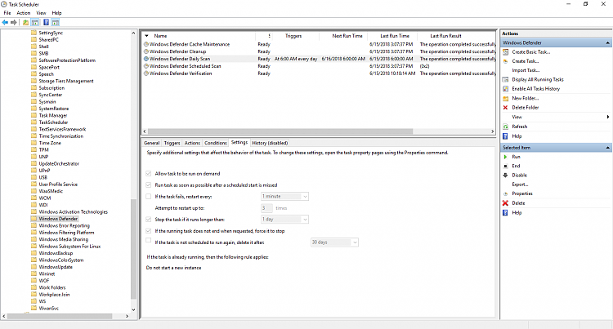The height and width of the screenshot is (329, 613).
Task: Click the green Run arrow icon
Action: click(505, 157)
